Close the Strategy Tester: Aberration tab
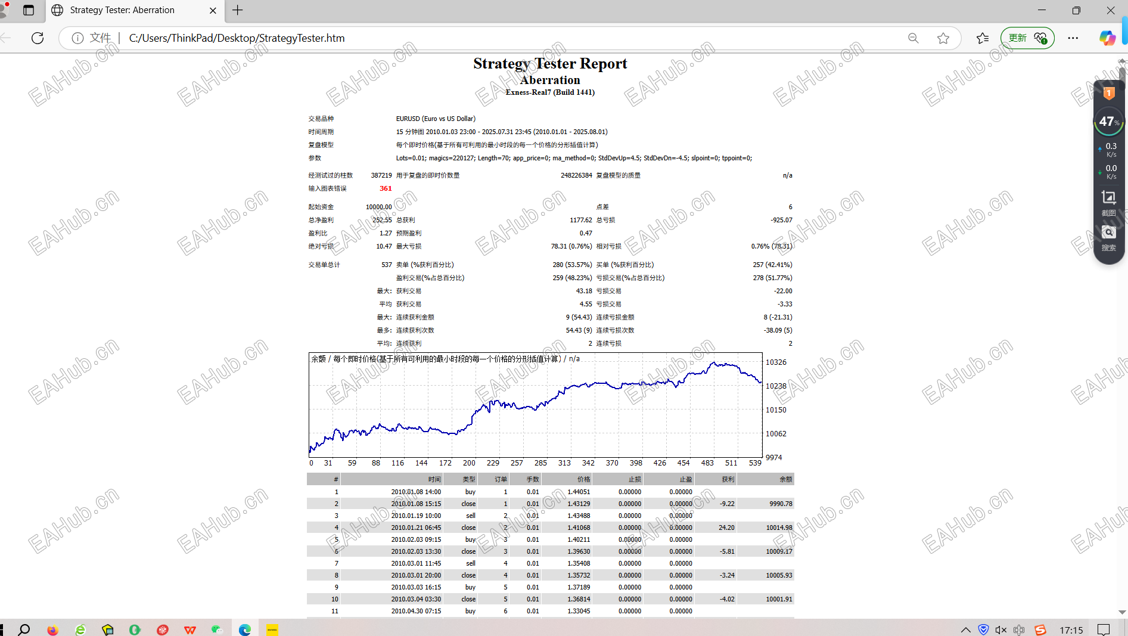Viewport: 1128px width, 636px height. click(213, 10)
